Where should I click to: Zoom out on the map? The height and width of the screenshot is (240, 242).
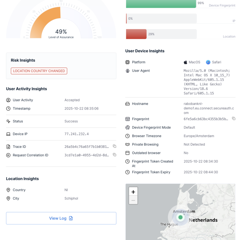coord(133,200)
